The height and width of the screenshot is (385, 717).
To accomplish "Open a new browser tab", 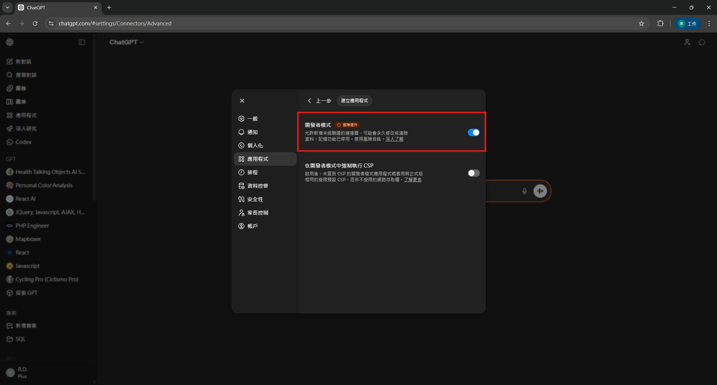I will click(109, 7).
